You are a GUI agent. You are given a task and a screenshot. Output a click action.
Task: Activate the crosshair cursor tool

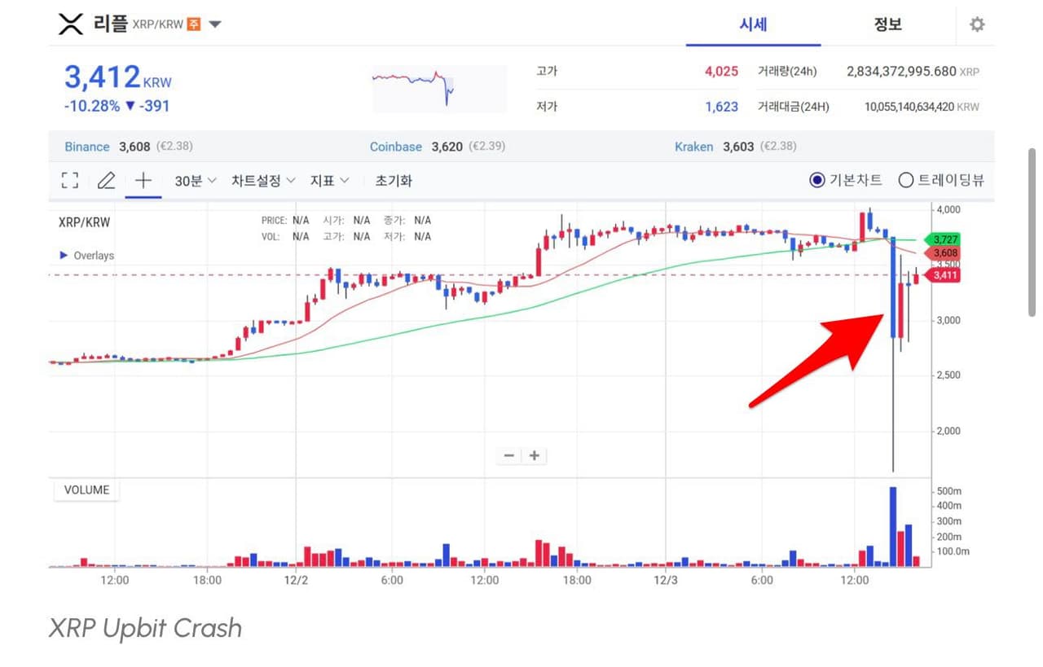[x=143, y=181]
